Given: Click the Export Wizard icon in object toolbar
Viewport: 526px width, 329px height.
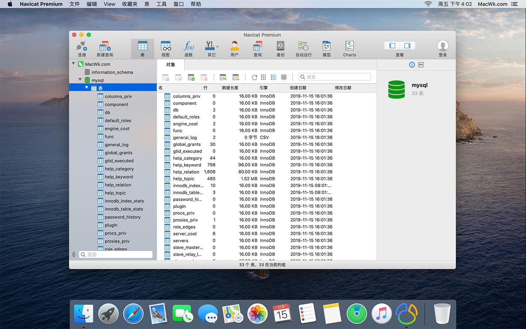Looking at the screenshot, I should click(236, 77).
